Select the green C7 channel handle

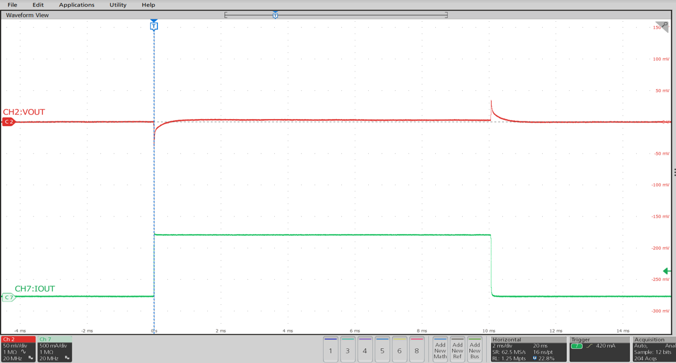[9, 297]
